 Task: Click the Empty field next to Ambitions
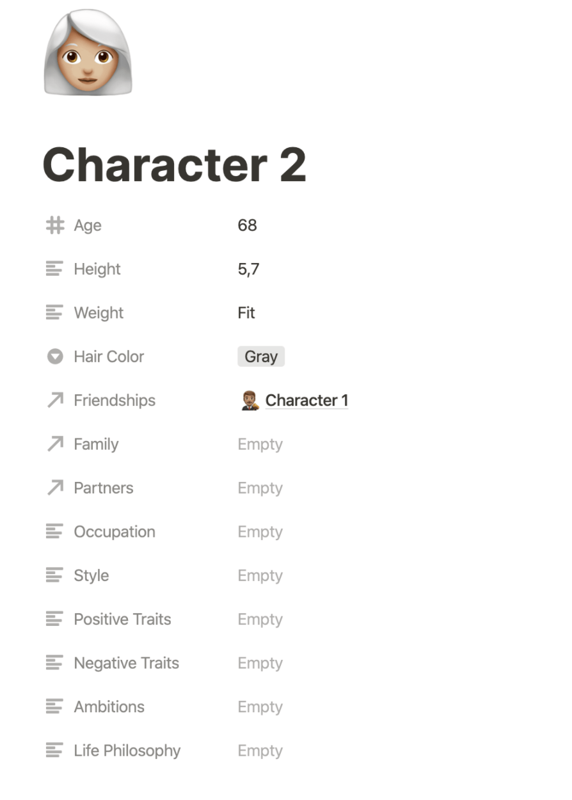pyautogui.click(x=260, y=707)
